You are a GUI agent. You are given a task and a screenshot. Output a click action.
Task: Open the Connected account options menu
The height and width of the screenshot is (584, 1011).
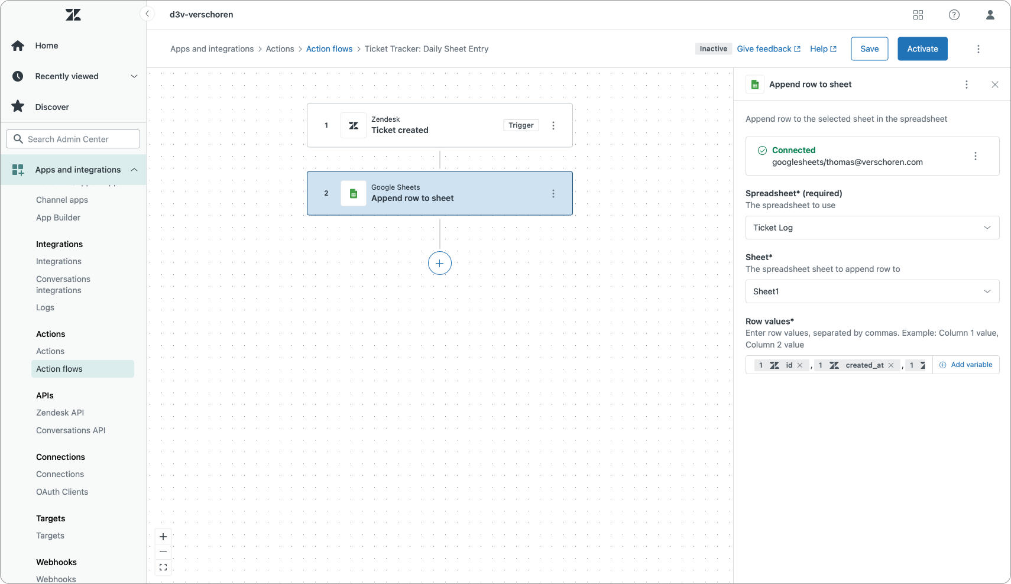click(x=976, y=156)
